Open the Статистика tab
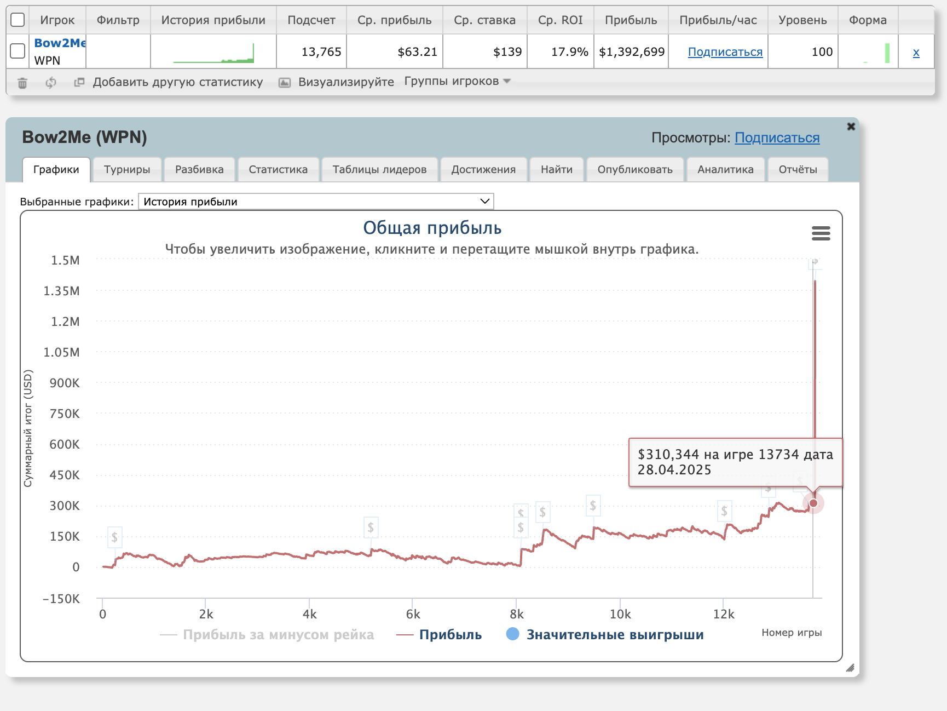This screenshot has width=947, height=711. tap(278, 169)
